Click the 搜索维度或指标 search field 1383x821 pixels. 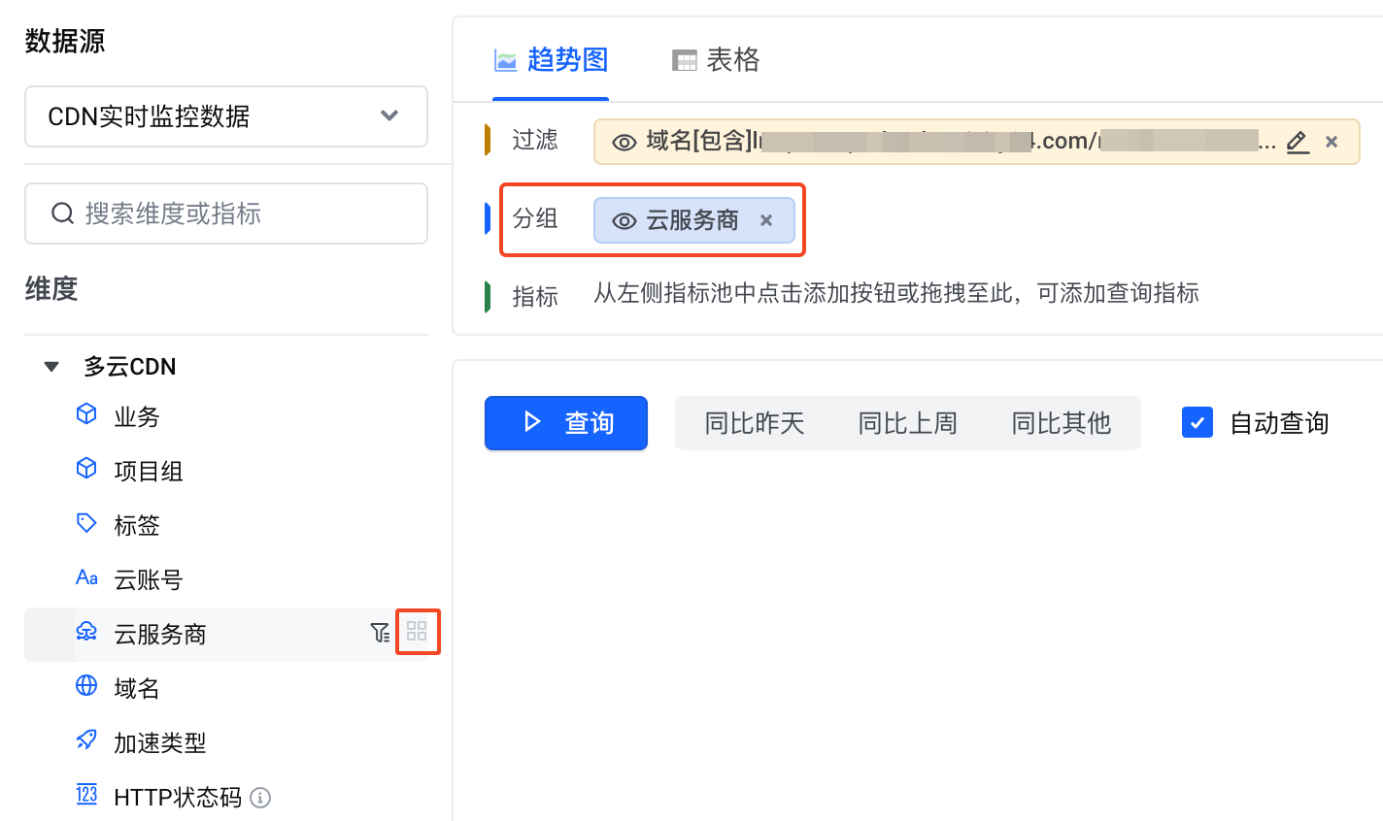(225, 213)
